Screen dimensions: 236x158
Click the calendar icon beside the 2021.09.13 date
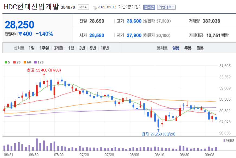coord(95,8)
